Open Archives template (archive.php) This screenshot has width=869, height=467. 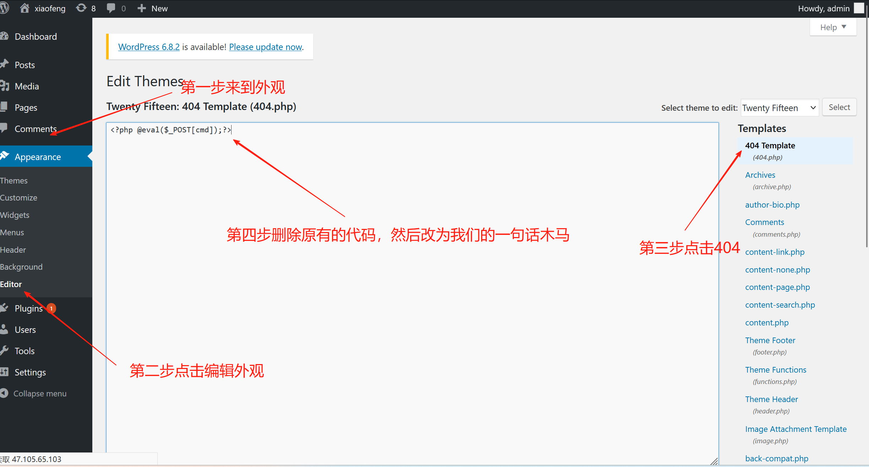tap(760, 175)
